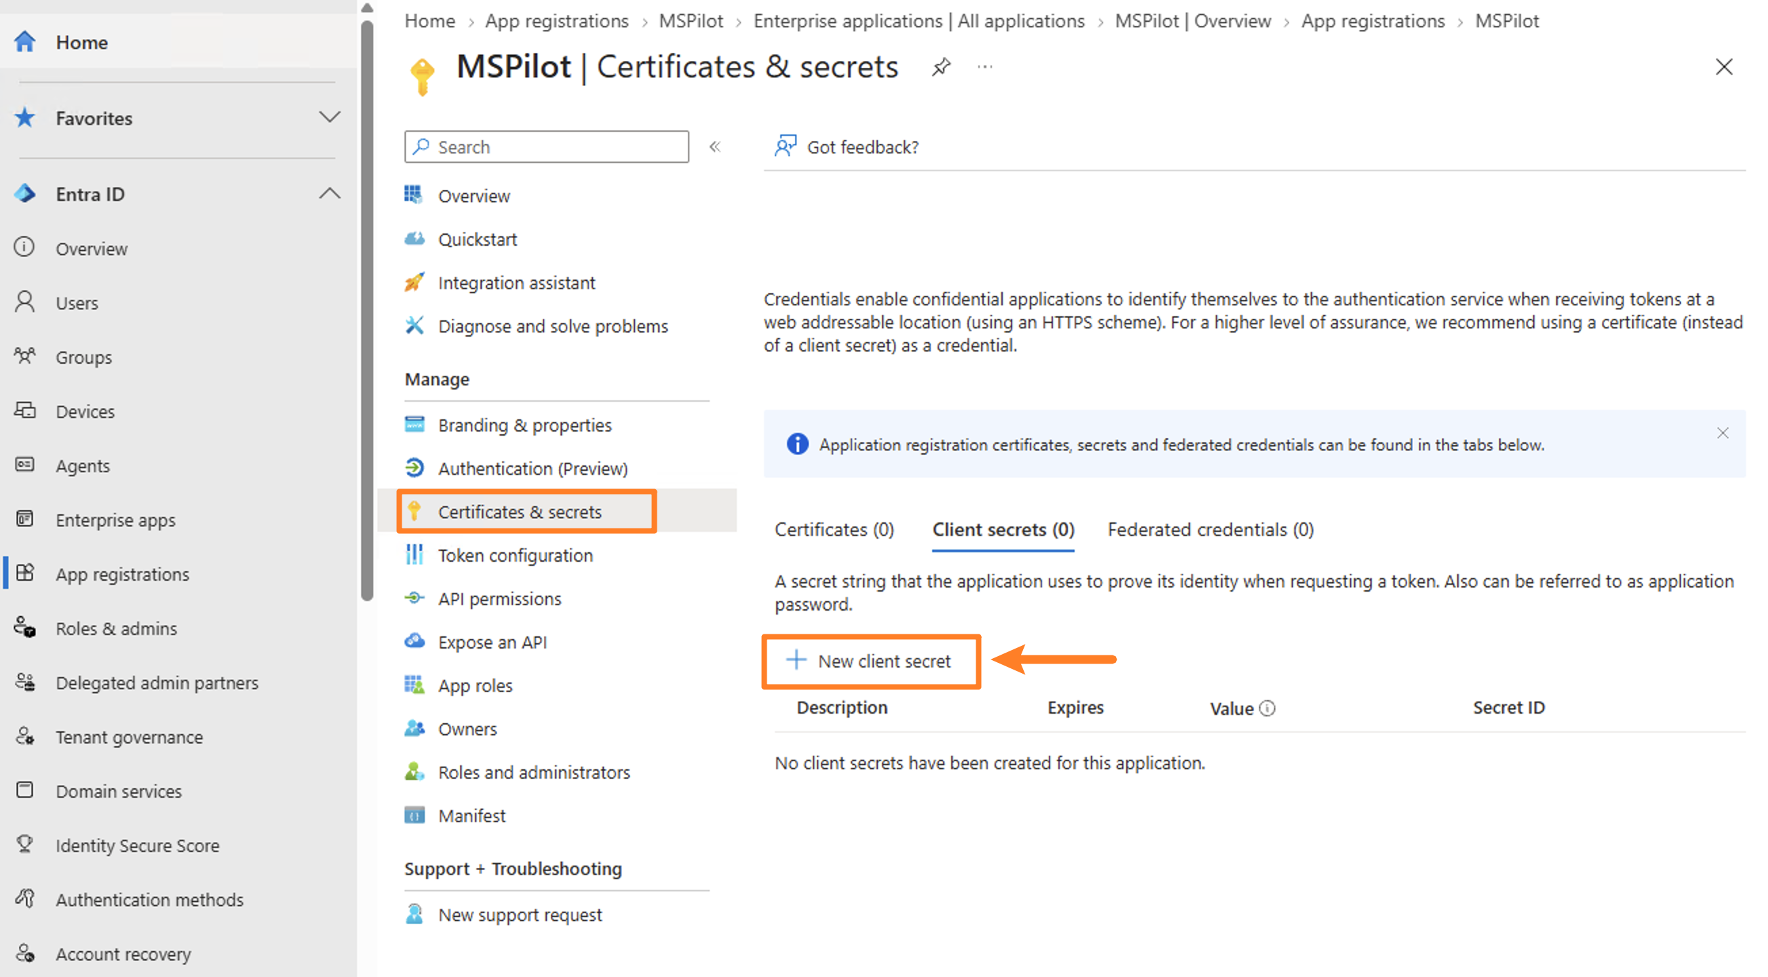Pin the MSPilot blade with pin icon
Viewport: 1768px width, 977px height.
[x=941, y=66]
